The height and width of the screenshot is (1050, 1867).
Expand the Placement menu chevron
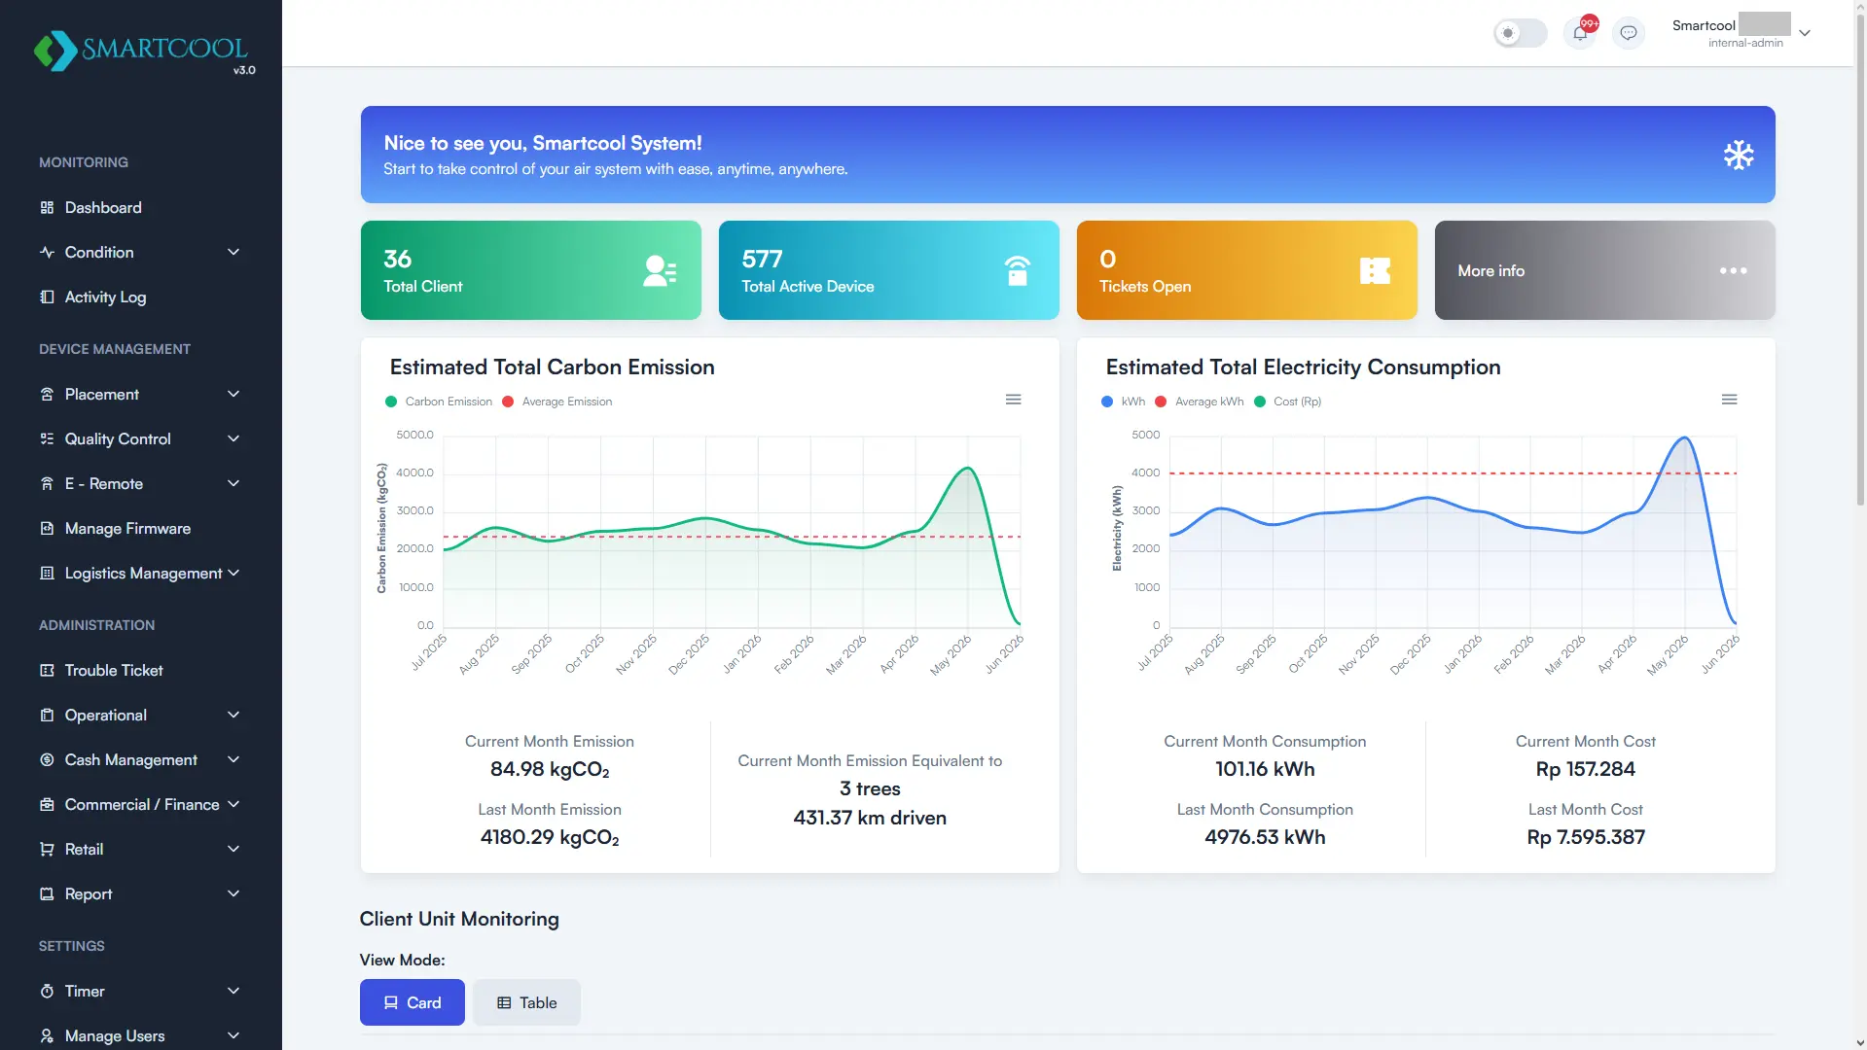click(x=233, y=395)
